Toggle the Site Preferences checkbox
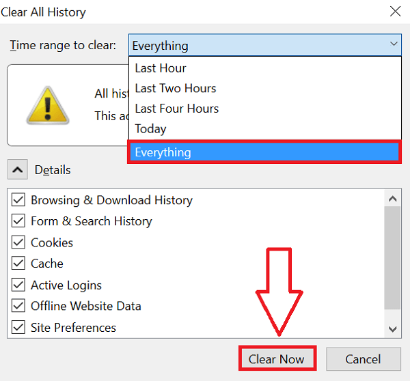The width and height of the screenshot is (410, 381). [18, 327]
